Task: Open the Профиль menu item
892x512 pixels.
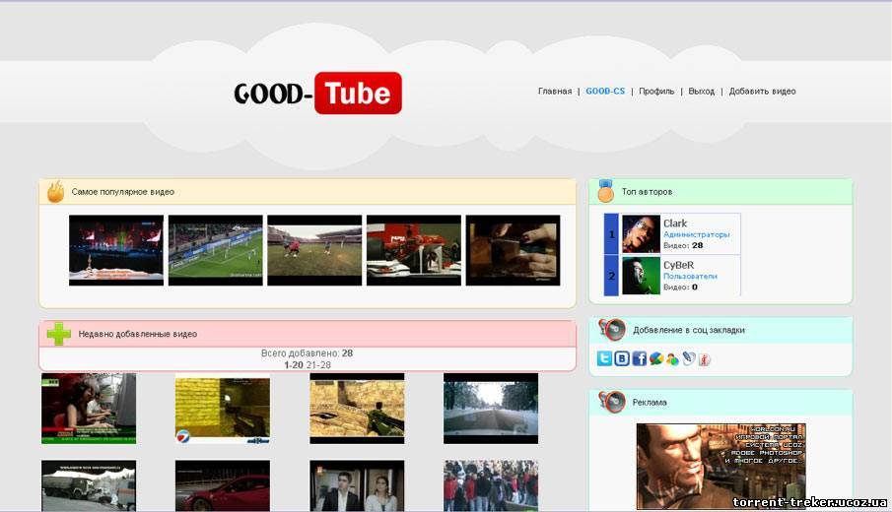Action: 656,91
